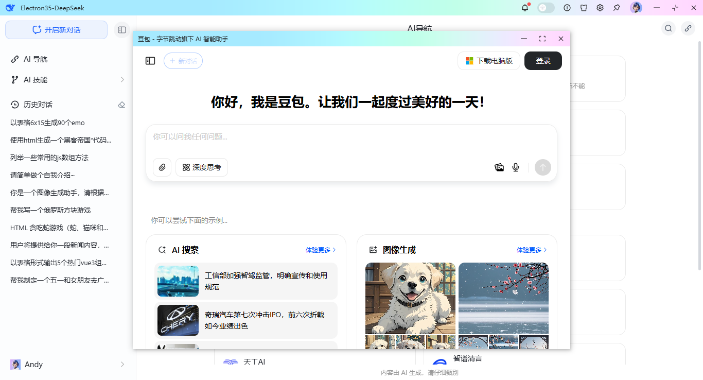Open history chat 列举一些常用的js数组方法

click(x=49, y=158)
